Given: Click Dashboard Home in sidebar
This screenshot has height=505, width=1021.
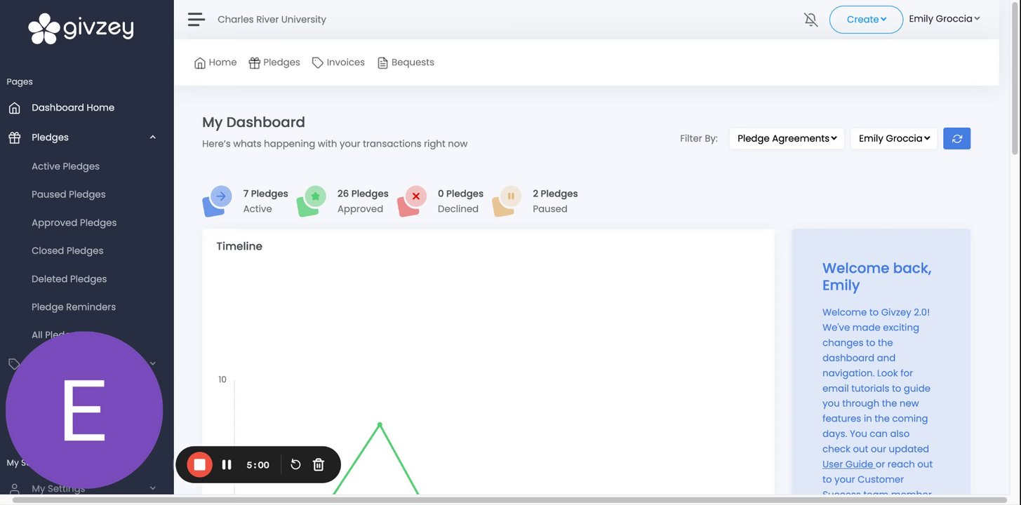Looking at the screenshot, I should pos(73,107).
